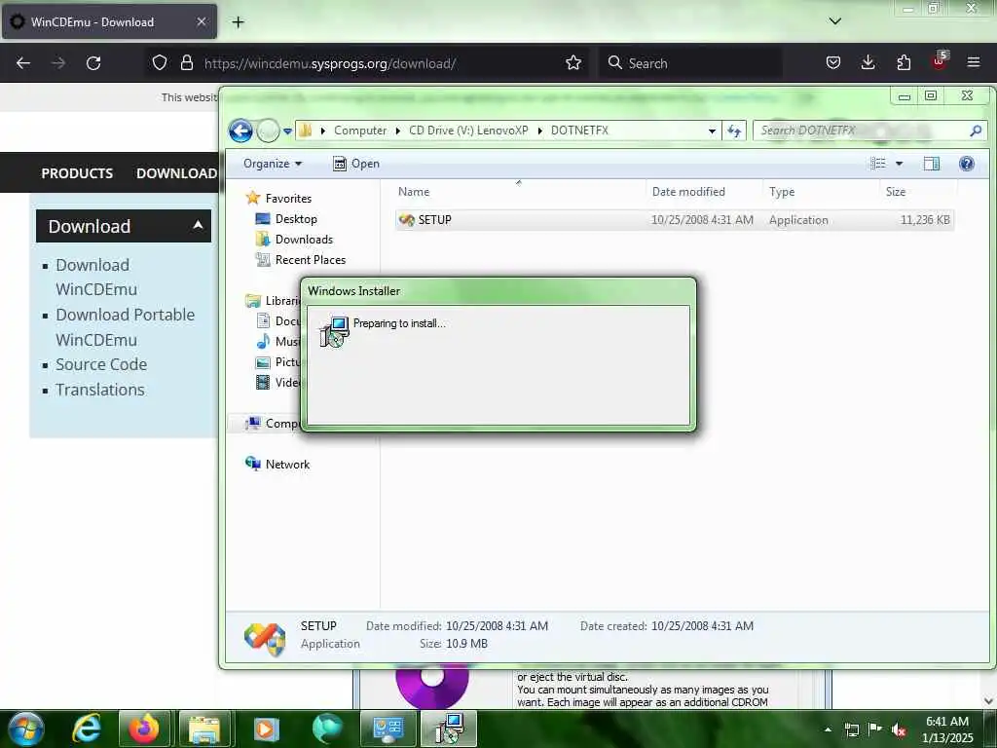Image resolution: width=997 pixels, height=748 pixels.
Task: Bookmark this page with star icon
Action: pos(572,63)
